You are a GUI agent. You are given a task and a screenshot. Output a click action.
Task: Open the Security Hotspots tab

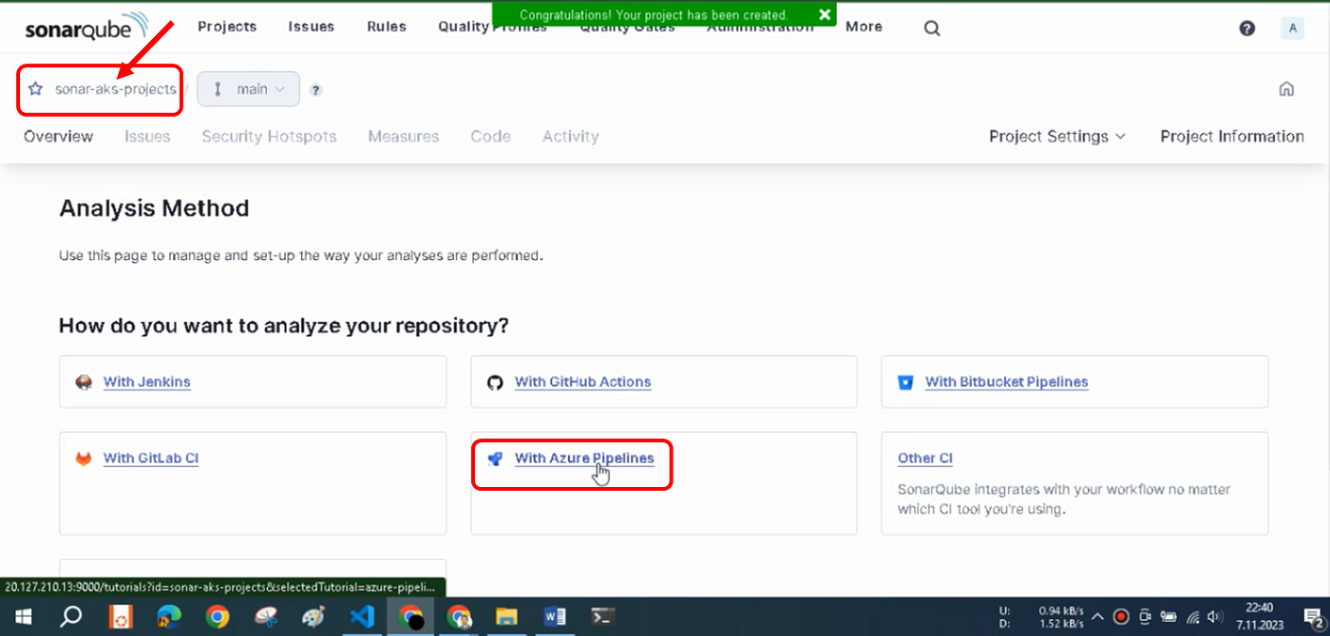(269, 137)
